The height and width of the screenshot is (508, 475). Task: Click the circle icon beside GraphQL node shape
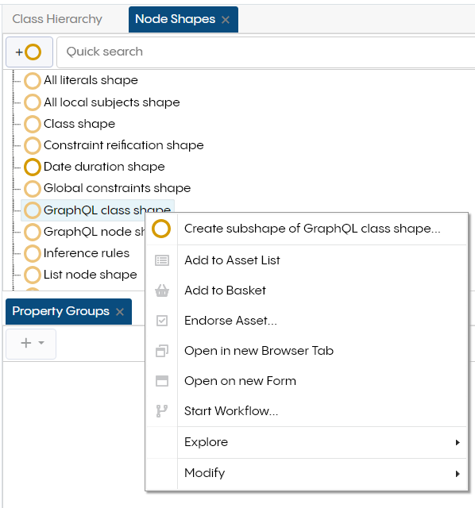tap(33, 232)
